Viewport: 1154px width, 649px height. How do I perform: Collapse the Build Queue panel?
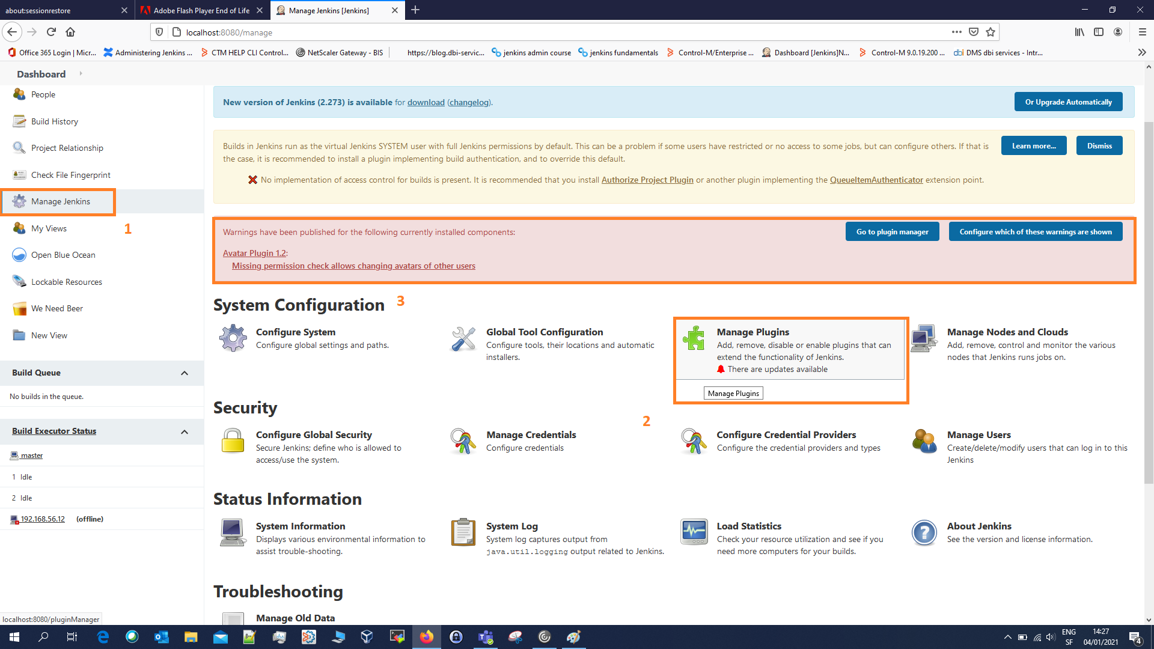(185, 373)
